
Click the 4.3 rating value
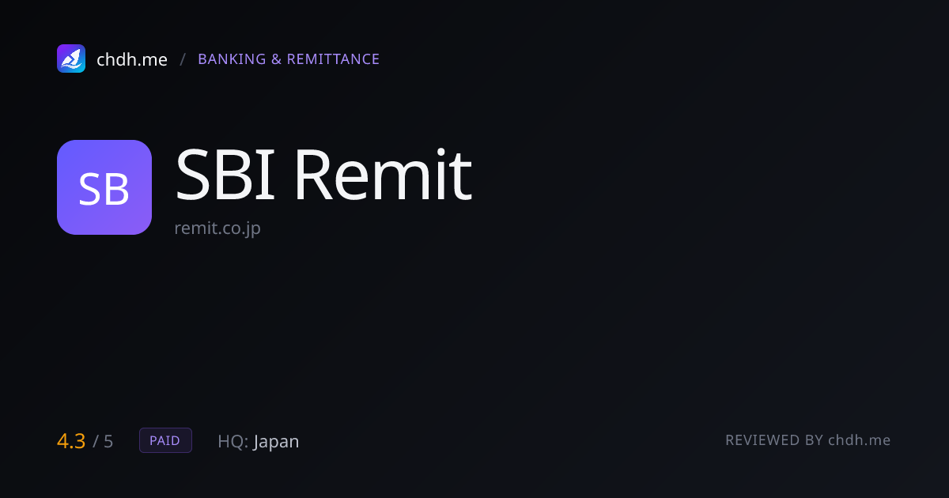tap(71, 441)
